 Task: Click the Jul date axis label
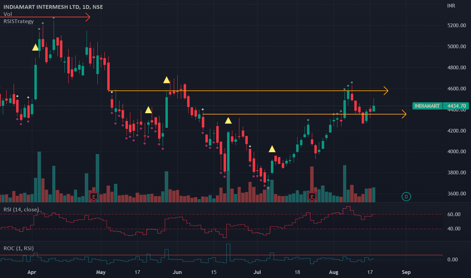click(x=257, y=272)
